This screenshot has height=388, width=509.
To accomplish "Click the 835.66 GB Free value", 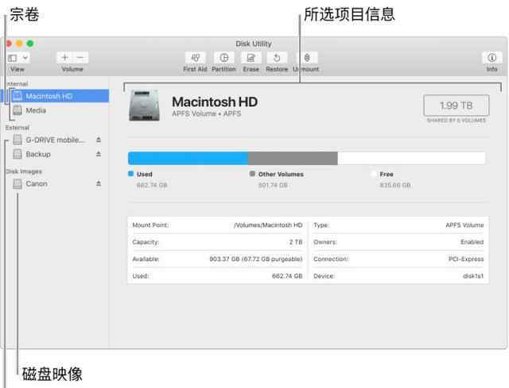I will tap(395, 185).
